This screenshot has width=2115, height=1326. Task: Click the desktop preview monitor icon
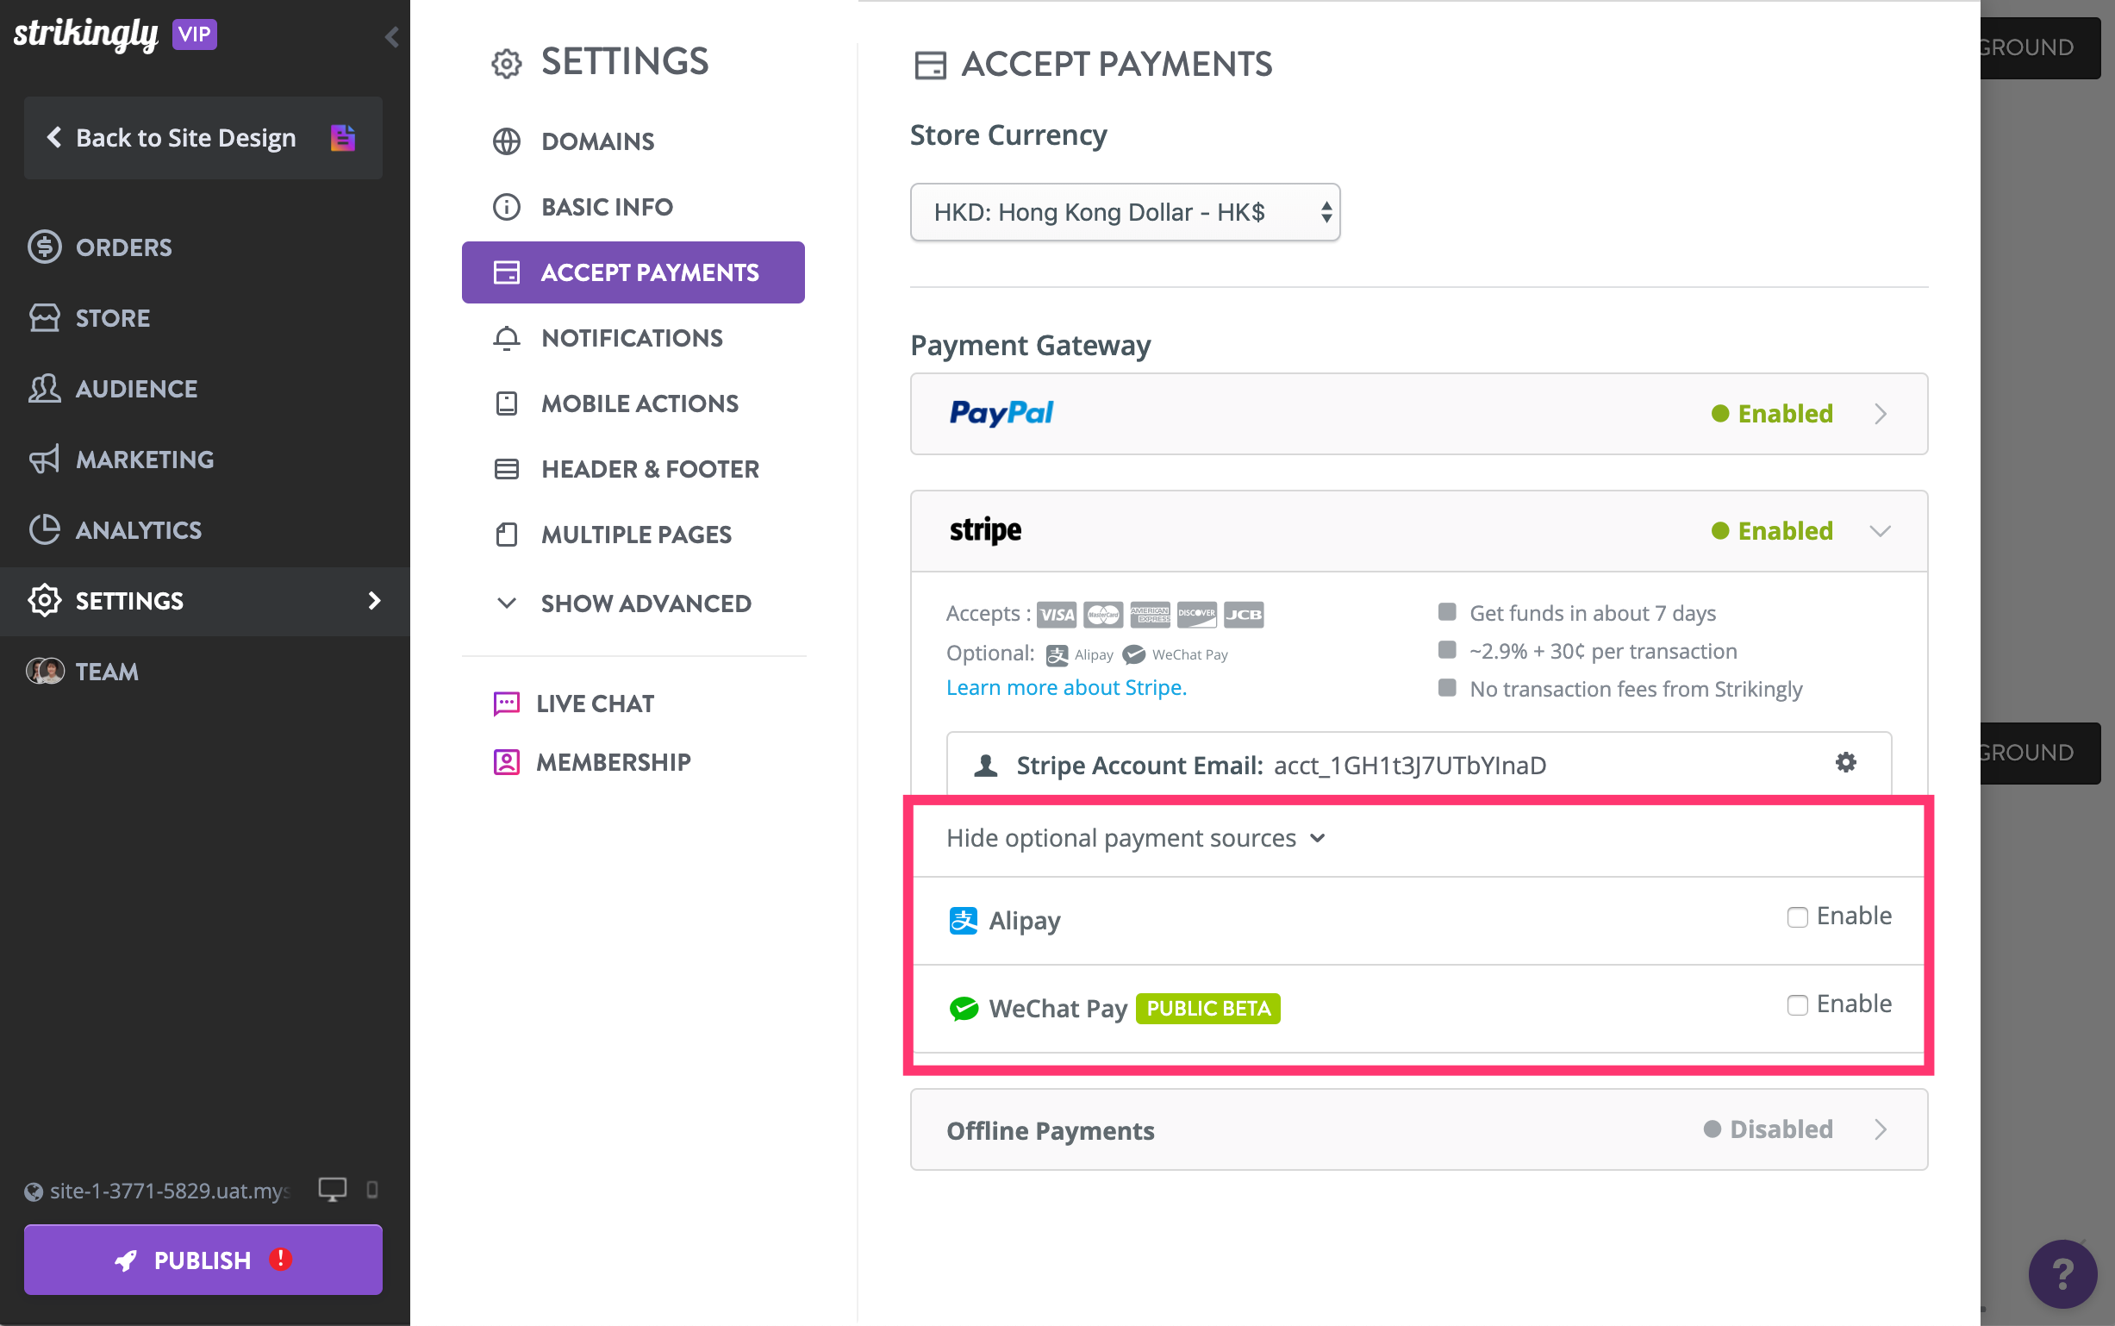click(332, 1189)
